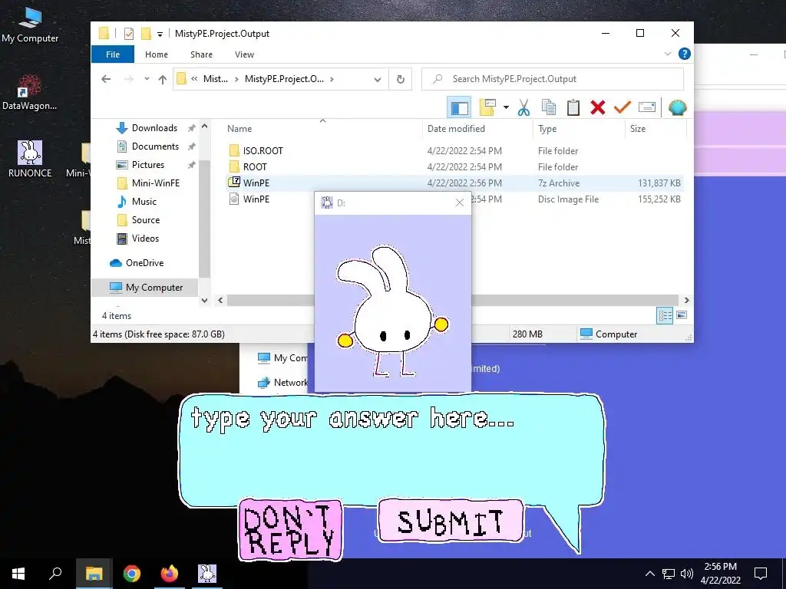786x589 pixels.
Task: Open the bunny app taskbar icon
Action: 207,574
